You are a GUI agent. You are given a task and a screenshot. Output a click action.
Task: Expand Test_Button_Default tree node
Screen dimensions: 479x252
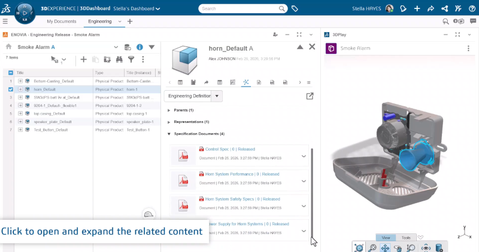20,130
